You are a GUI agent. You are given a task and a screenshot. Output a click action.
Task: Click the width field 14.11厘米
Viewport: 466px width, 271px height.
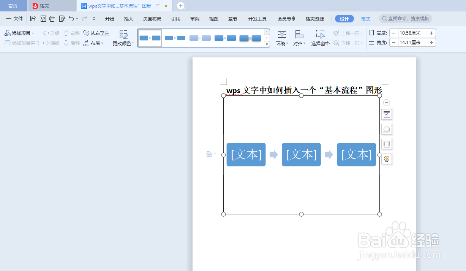pyautogui.click(x=412, y=43)
